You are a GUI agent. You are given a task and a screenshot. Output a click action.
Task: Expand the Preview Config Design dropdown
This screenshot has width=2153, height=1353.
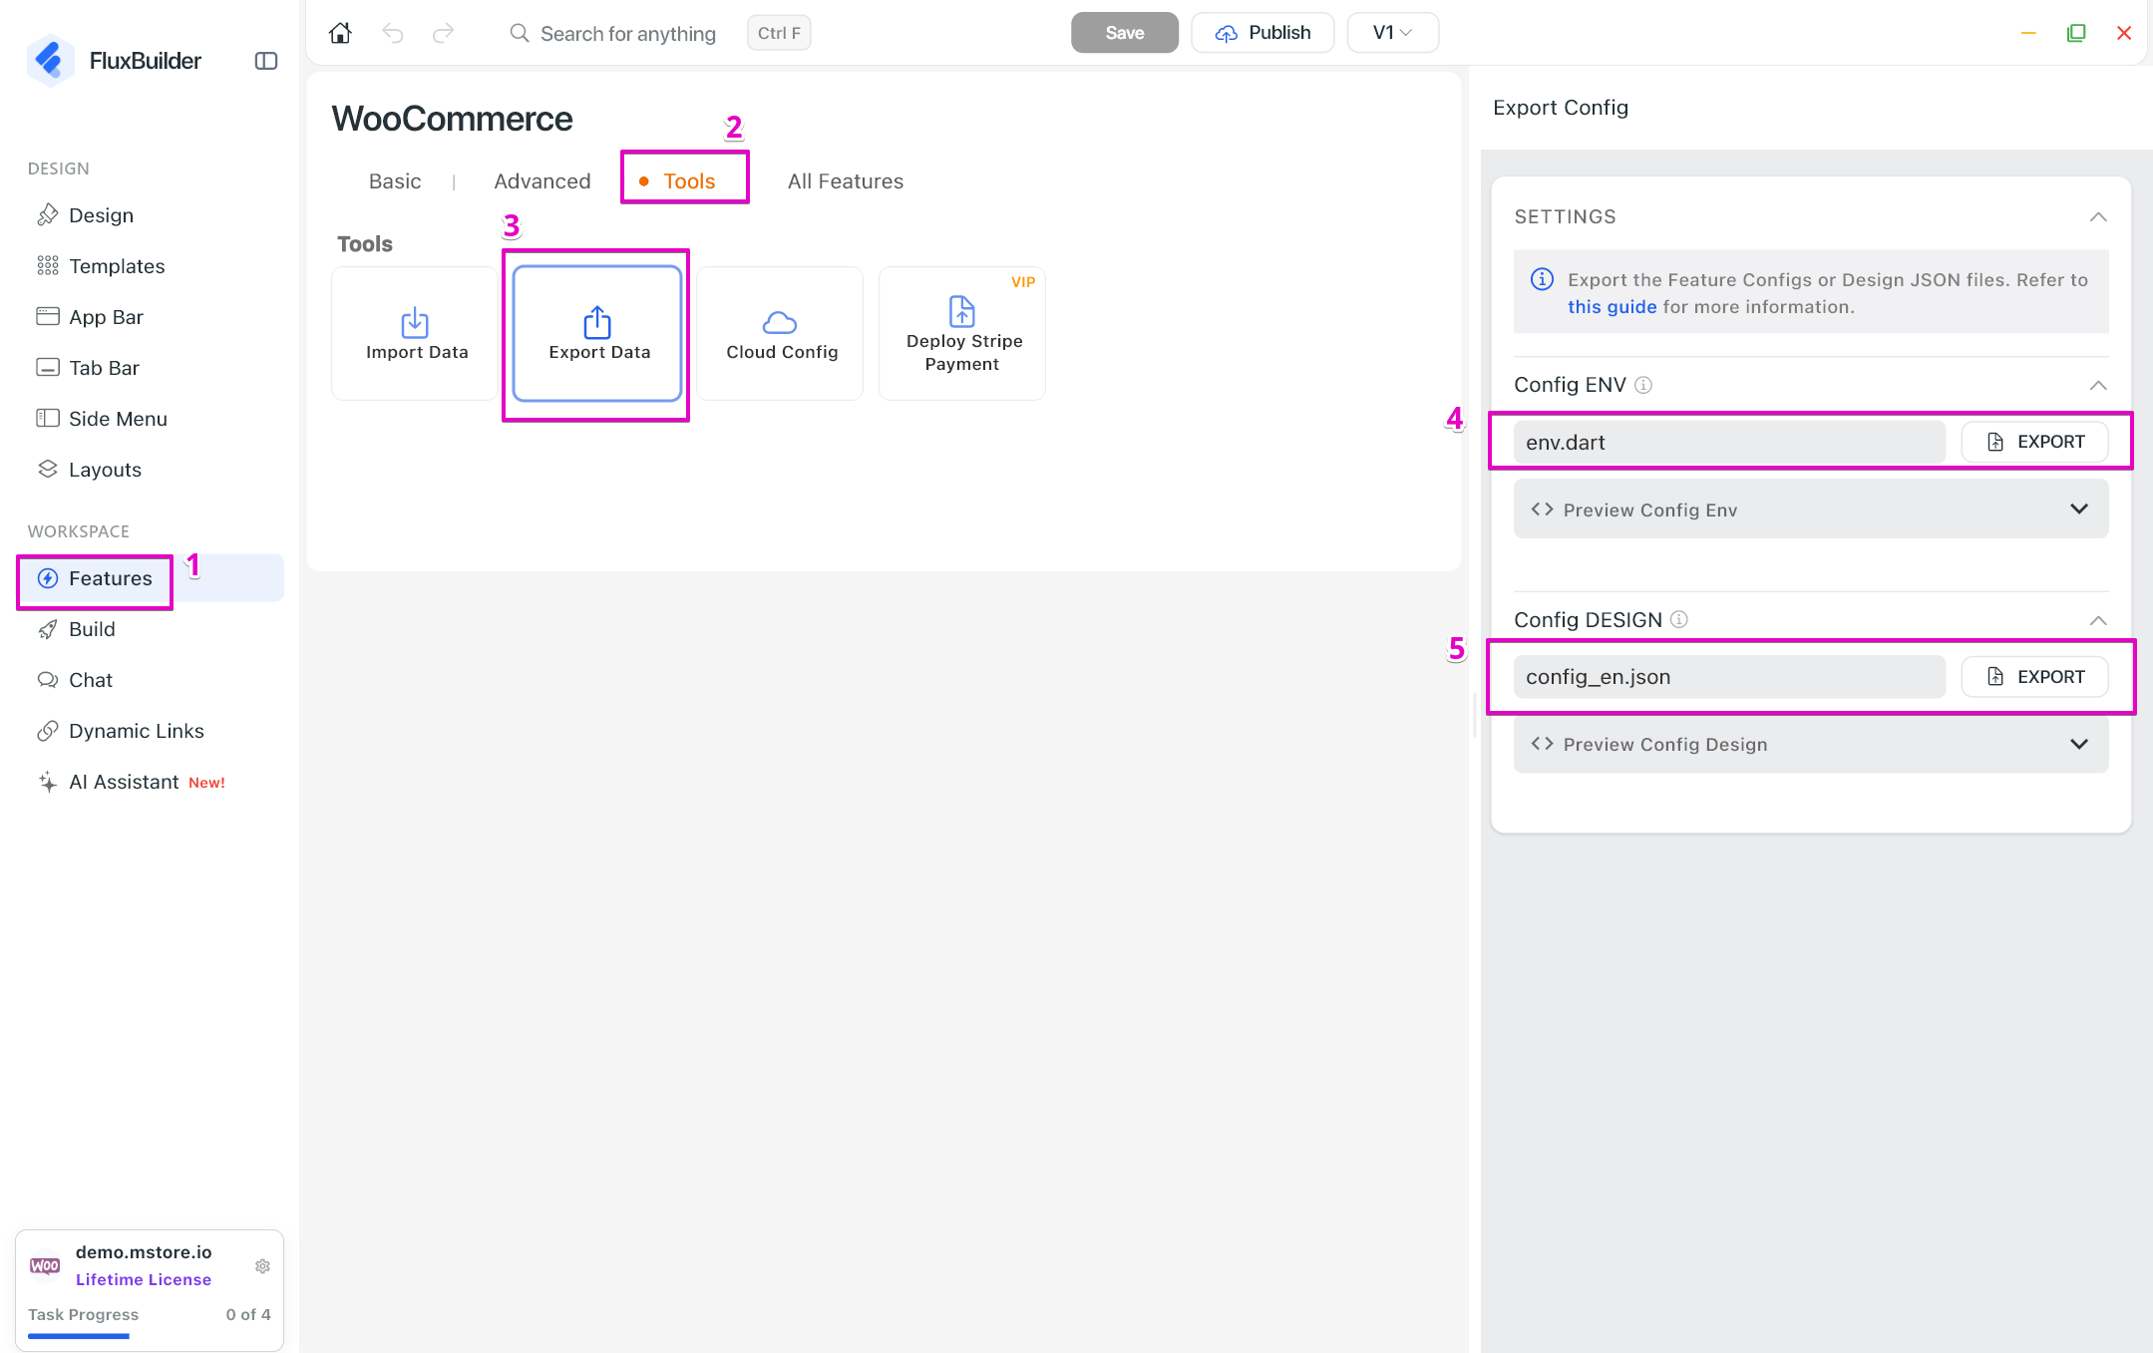click(1811, 744)
